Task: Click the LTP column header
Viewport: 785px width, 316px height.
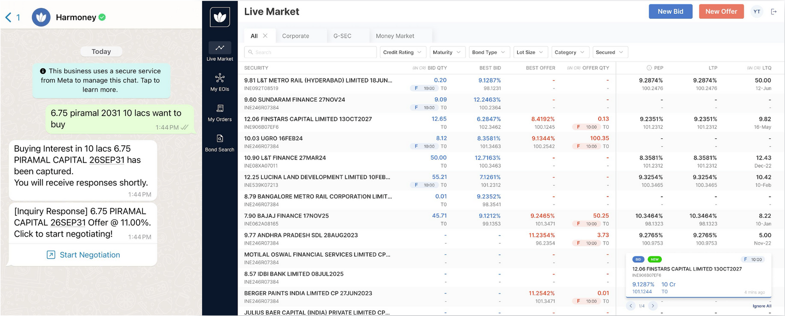Action: (713, 68)
